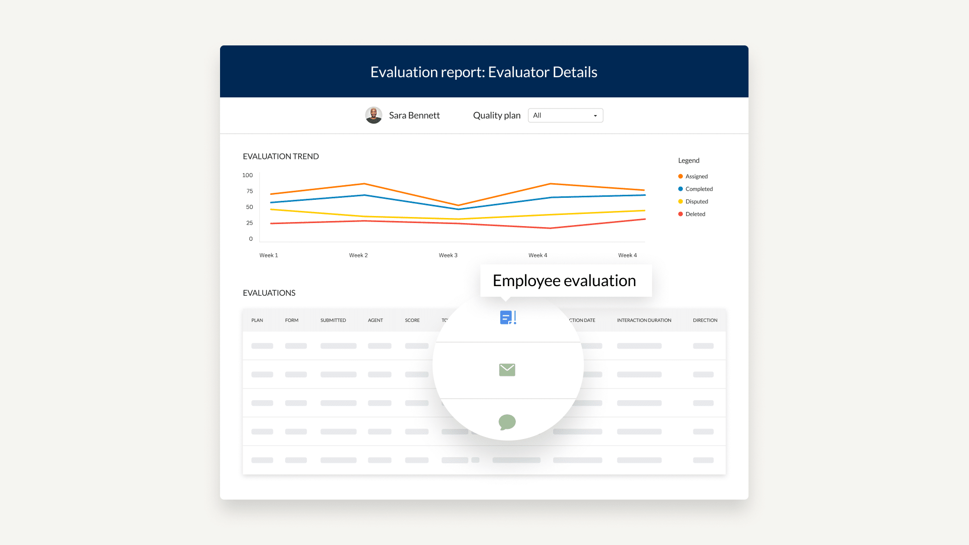This screenshot has height=545, width=969.
Task: Click Sara Bennett's profile avatar
Action: [x=373, y=115]
